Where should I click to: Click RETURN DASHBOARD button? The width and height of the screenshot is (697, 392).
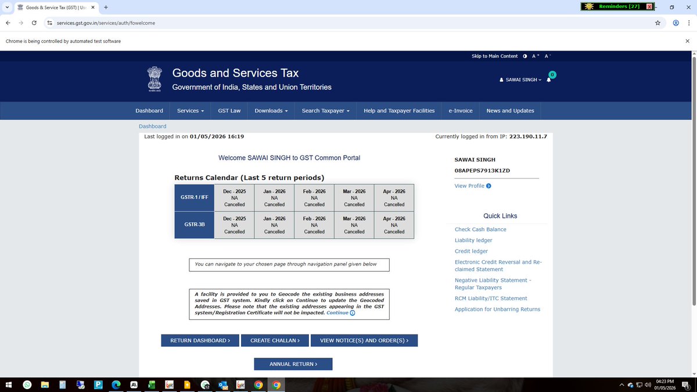pos(200,340)
